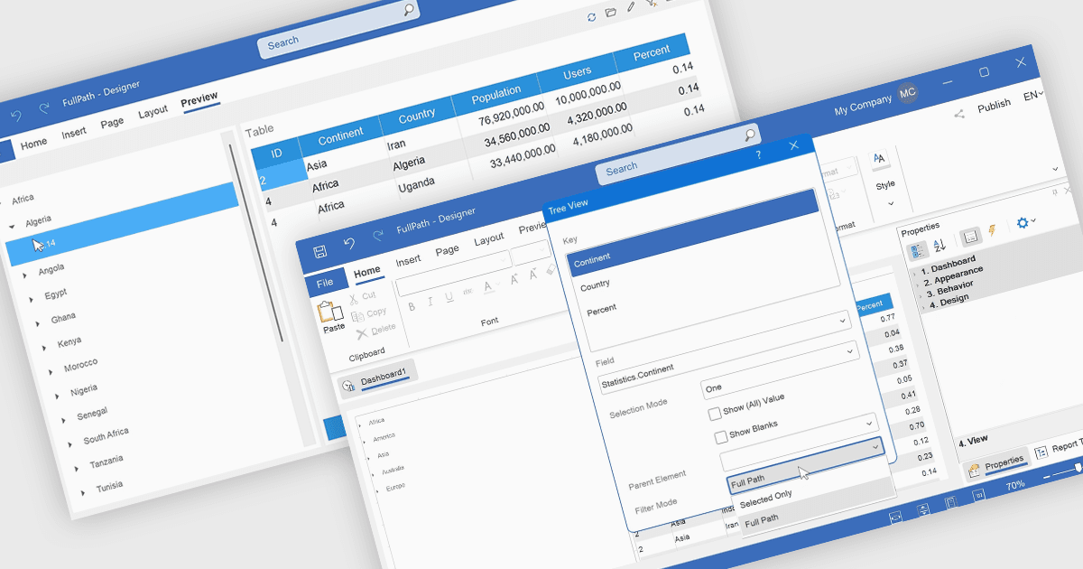
Task: Click Undo in the front Designer title bar
Action: click(x=349, y=243)
